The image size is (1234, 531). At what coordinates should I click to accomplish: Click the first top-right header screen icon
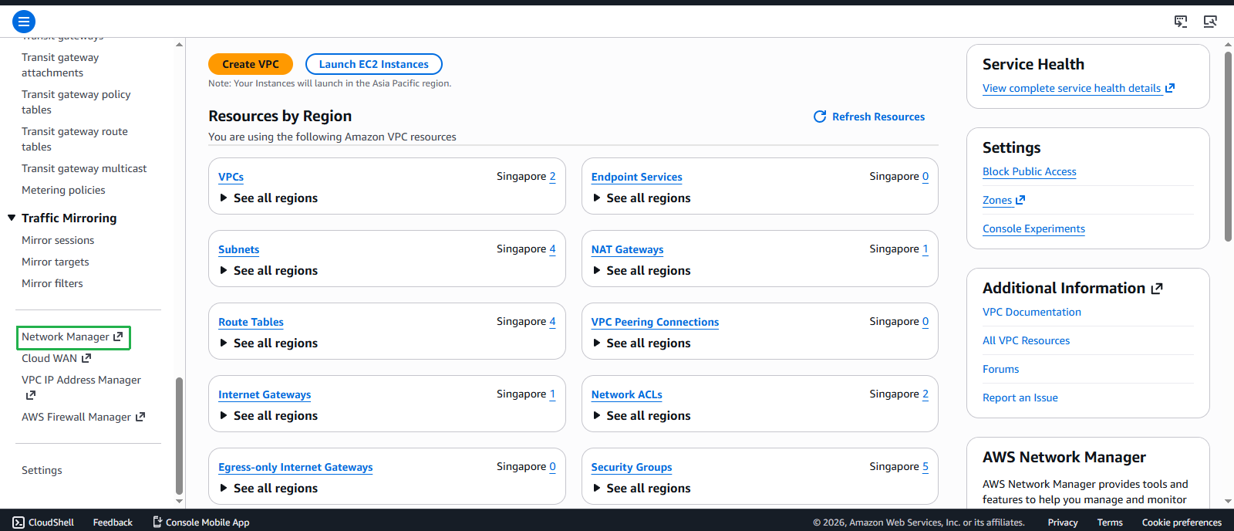point(1181,22)
